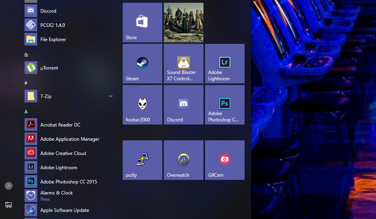Open the Adobe Lightroom tile
This screenshot has height=219, width=376.
point(225,64)
